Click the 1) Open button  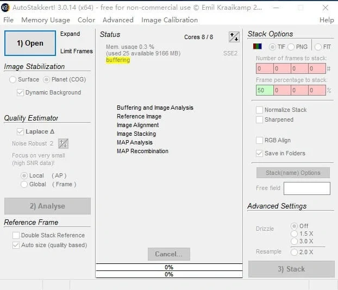click(30, 43)
